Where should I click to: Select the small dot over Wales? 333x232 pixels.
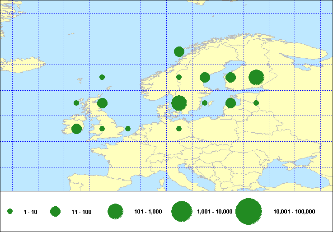coord(102,129)
